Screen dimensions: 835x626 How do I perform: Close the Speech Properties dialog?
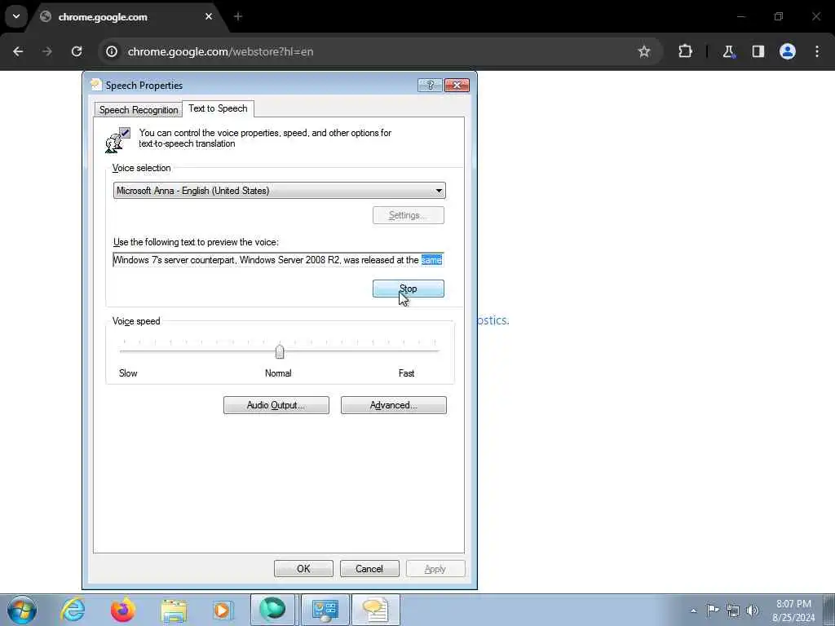point(457,85)
